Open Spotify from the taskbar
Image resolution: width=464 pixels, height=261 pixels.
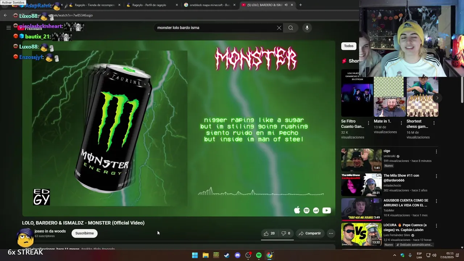259,255
